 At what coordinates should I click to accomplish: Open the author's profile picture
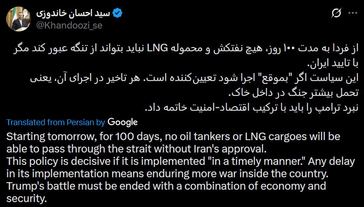[19, 19]
